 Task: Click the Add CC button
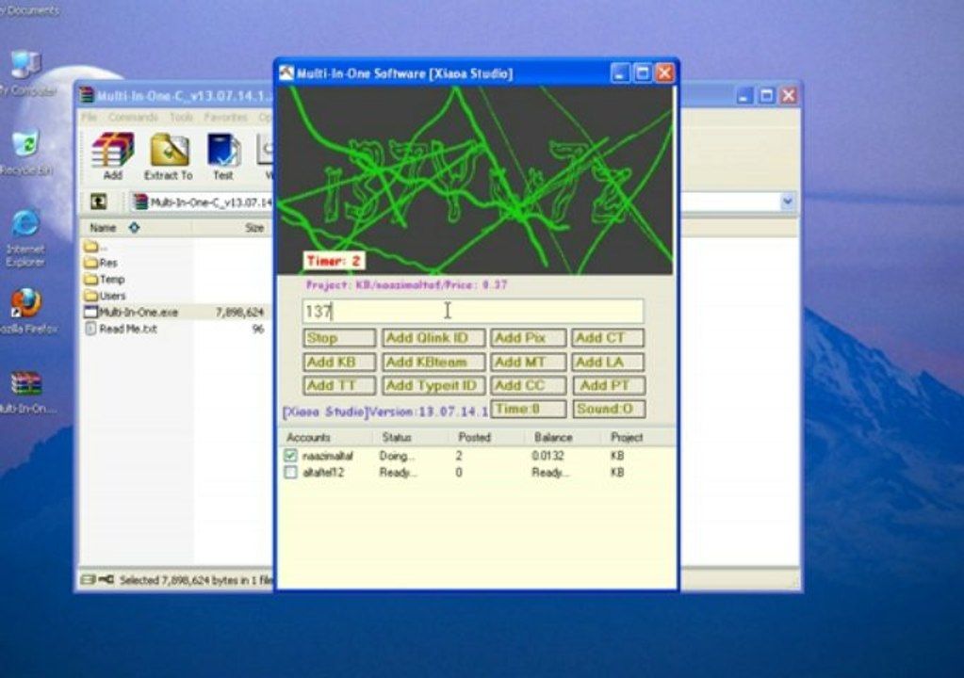tap(528, 385)
